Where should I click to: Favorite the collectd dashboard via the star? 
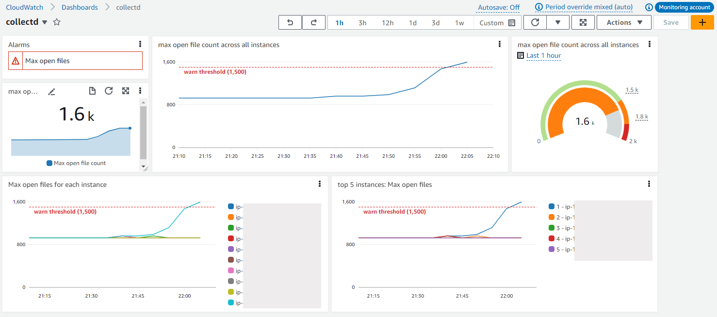(57, 22)
